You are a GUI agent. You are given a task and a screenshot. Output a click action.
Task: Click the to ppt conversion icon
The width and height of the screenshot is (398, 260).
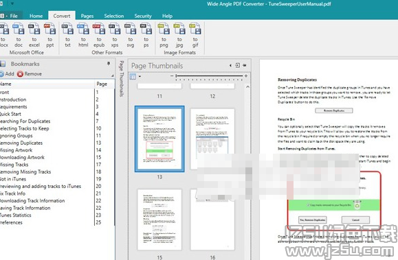point(50,35)
